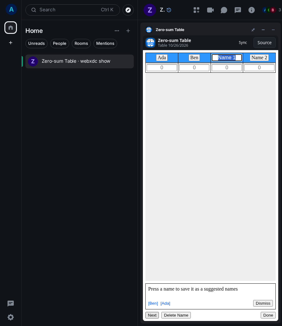The image size is (282, 326).
Task: Open the room member avatars list
Action: [271, 10]
